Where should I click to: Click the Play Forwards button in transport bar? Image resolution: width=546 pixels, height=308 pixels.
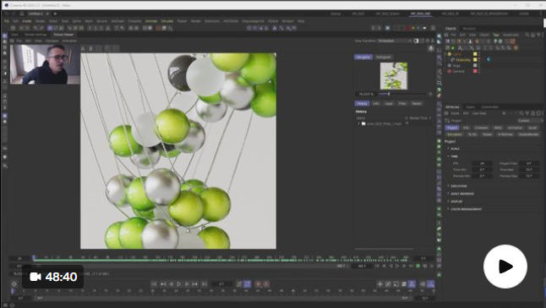tap(179, 284)
